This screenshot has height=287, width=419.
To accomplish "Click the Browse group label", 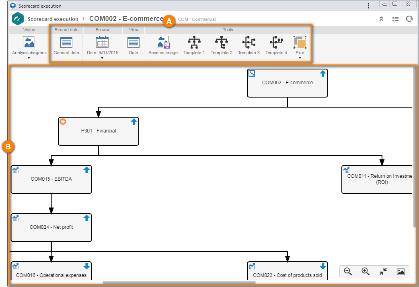I will point(103,30).
